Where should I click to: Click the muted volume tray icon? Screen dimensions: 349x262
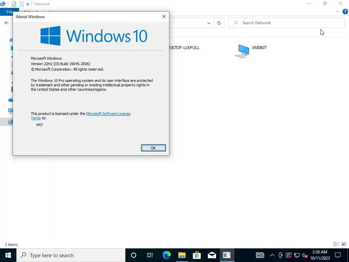305,255
